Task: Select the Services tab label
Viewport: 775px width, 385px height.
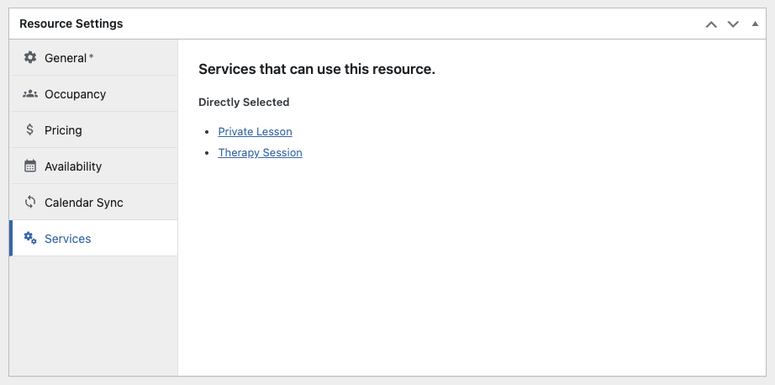Action: point(67,239)
